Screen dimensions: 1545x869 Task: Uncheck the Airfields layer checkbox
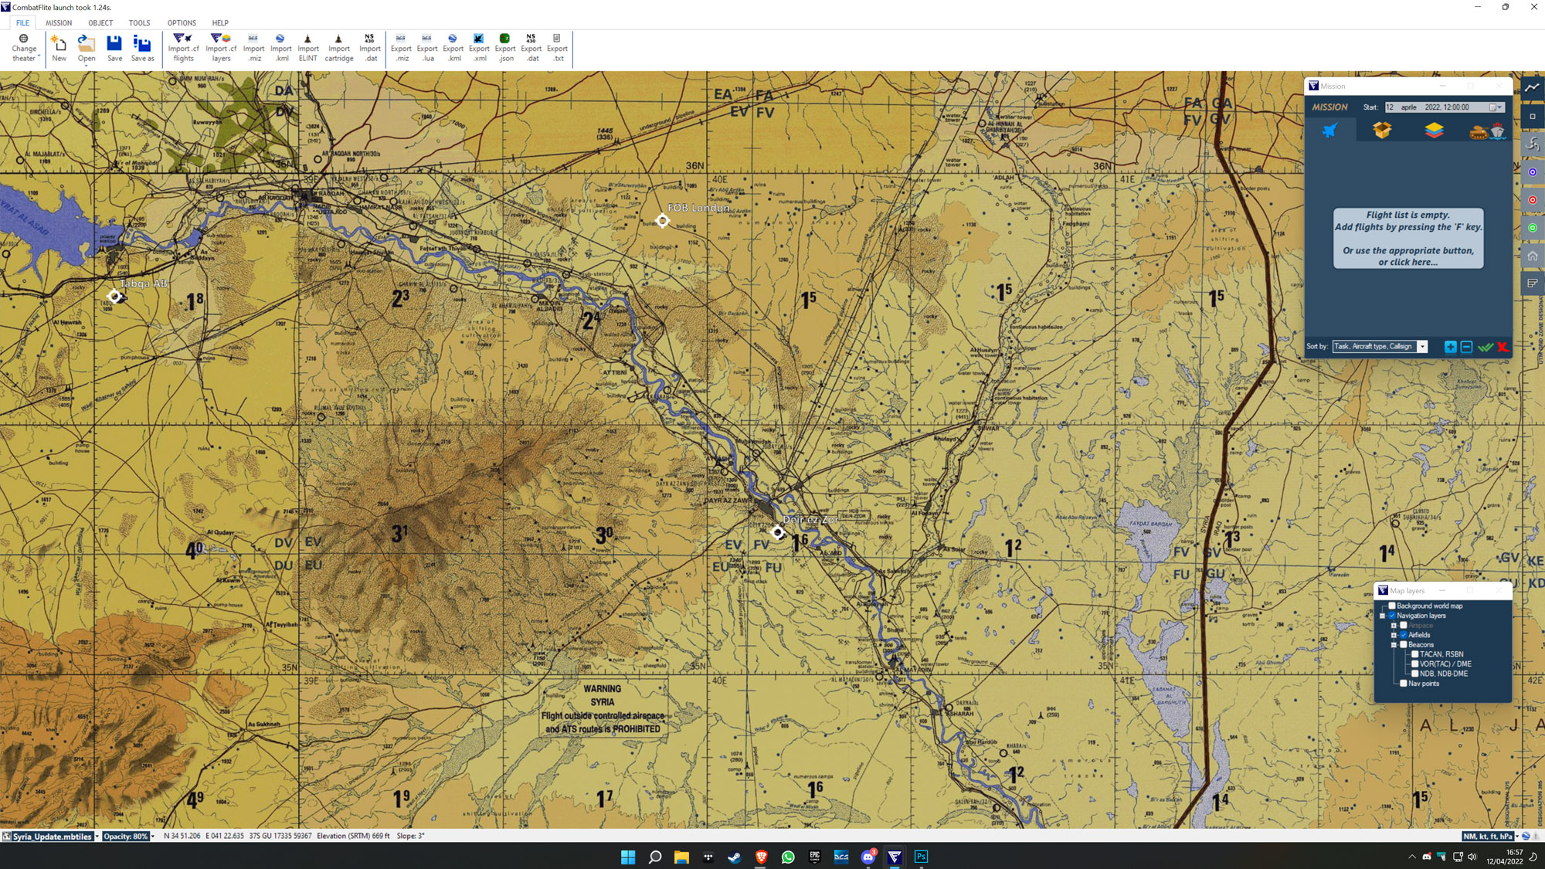pos(1404,635)
